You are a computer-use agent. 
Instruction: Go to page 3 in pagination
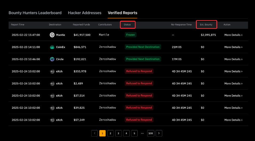click(x=118, y=133)
